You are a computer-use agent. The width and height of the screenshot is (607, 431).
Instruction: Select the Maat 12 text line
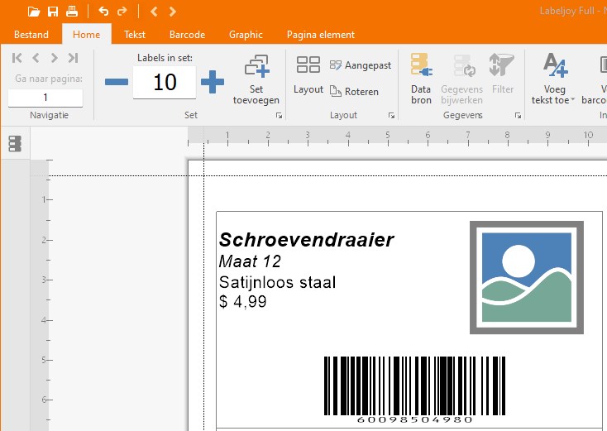[x=250, y=261]
